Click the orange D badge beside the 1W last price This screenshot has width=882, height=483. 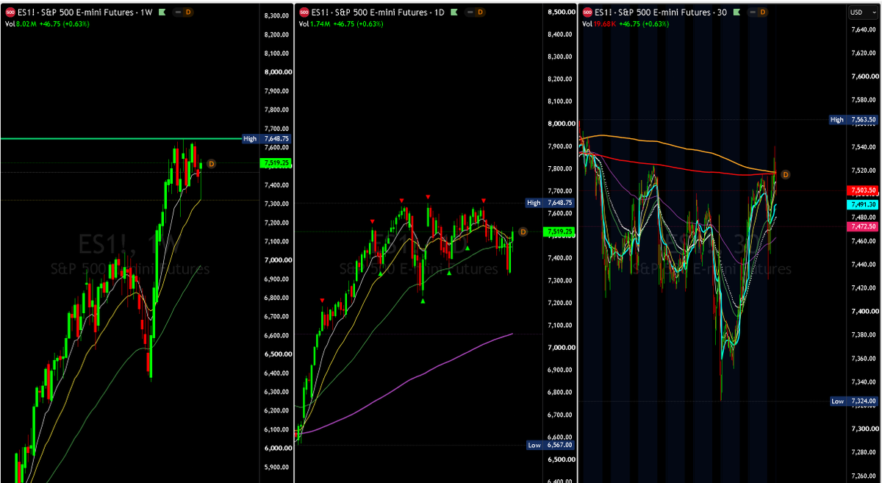[x=211, y=163]
